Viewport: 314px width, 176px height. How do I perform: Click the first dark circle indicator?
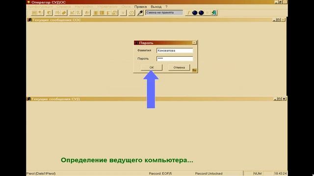click(195, 13)
